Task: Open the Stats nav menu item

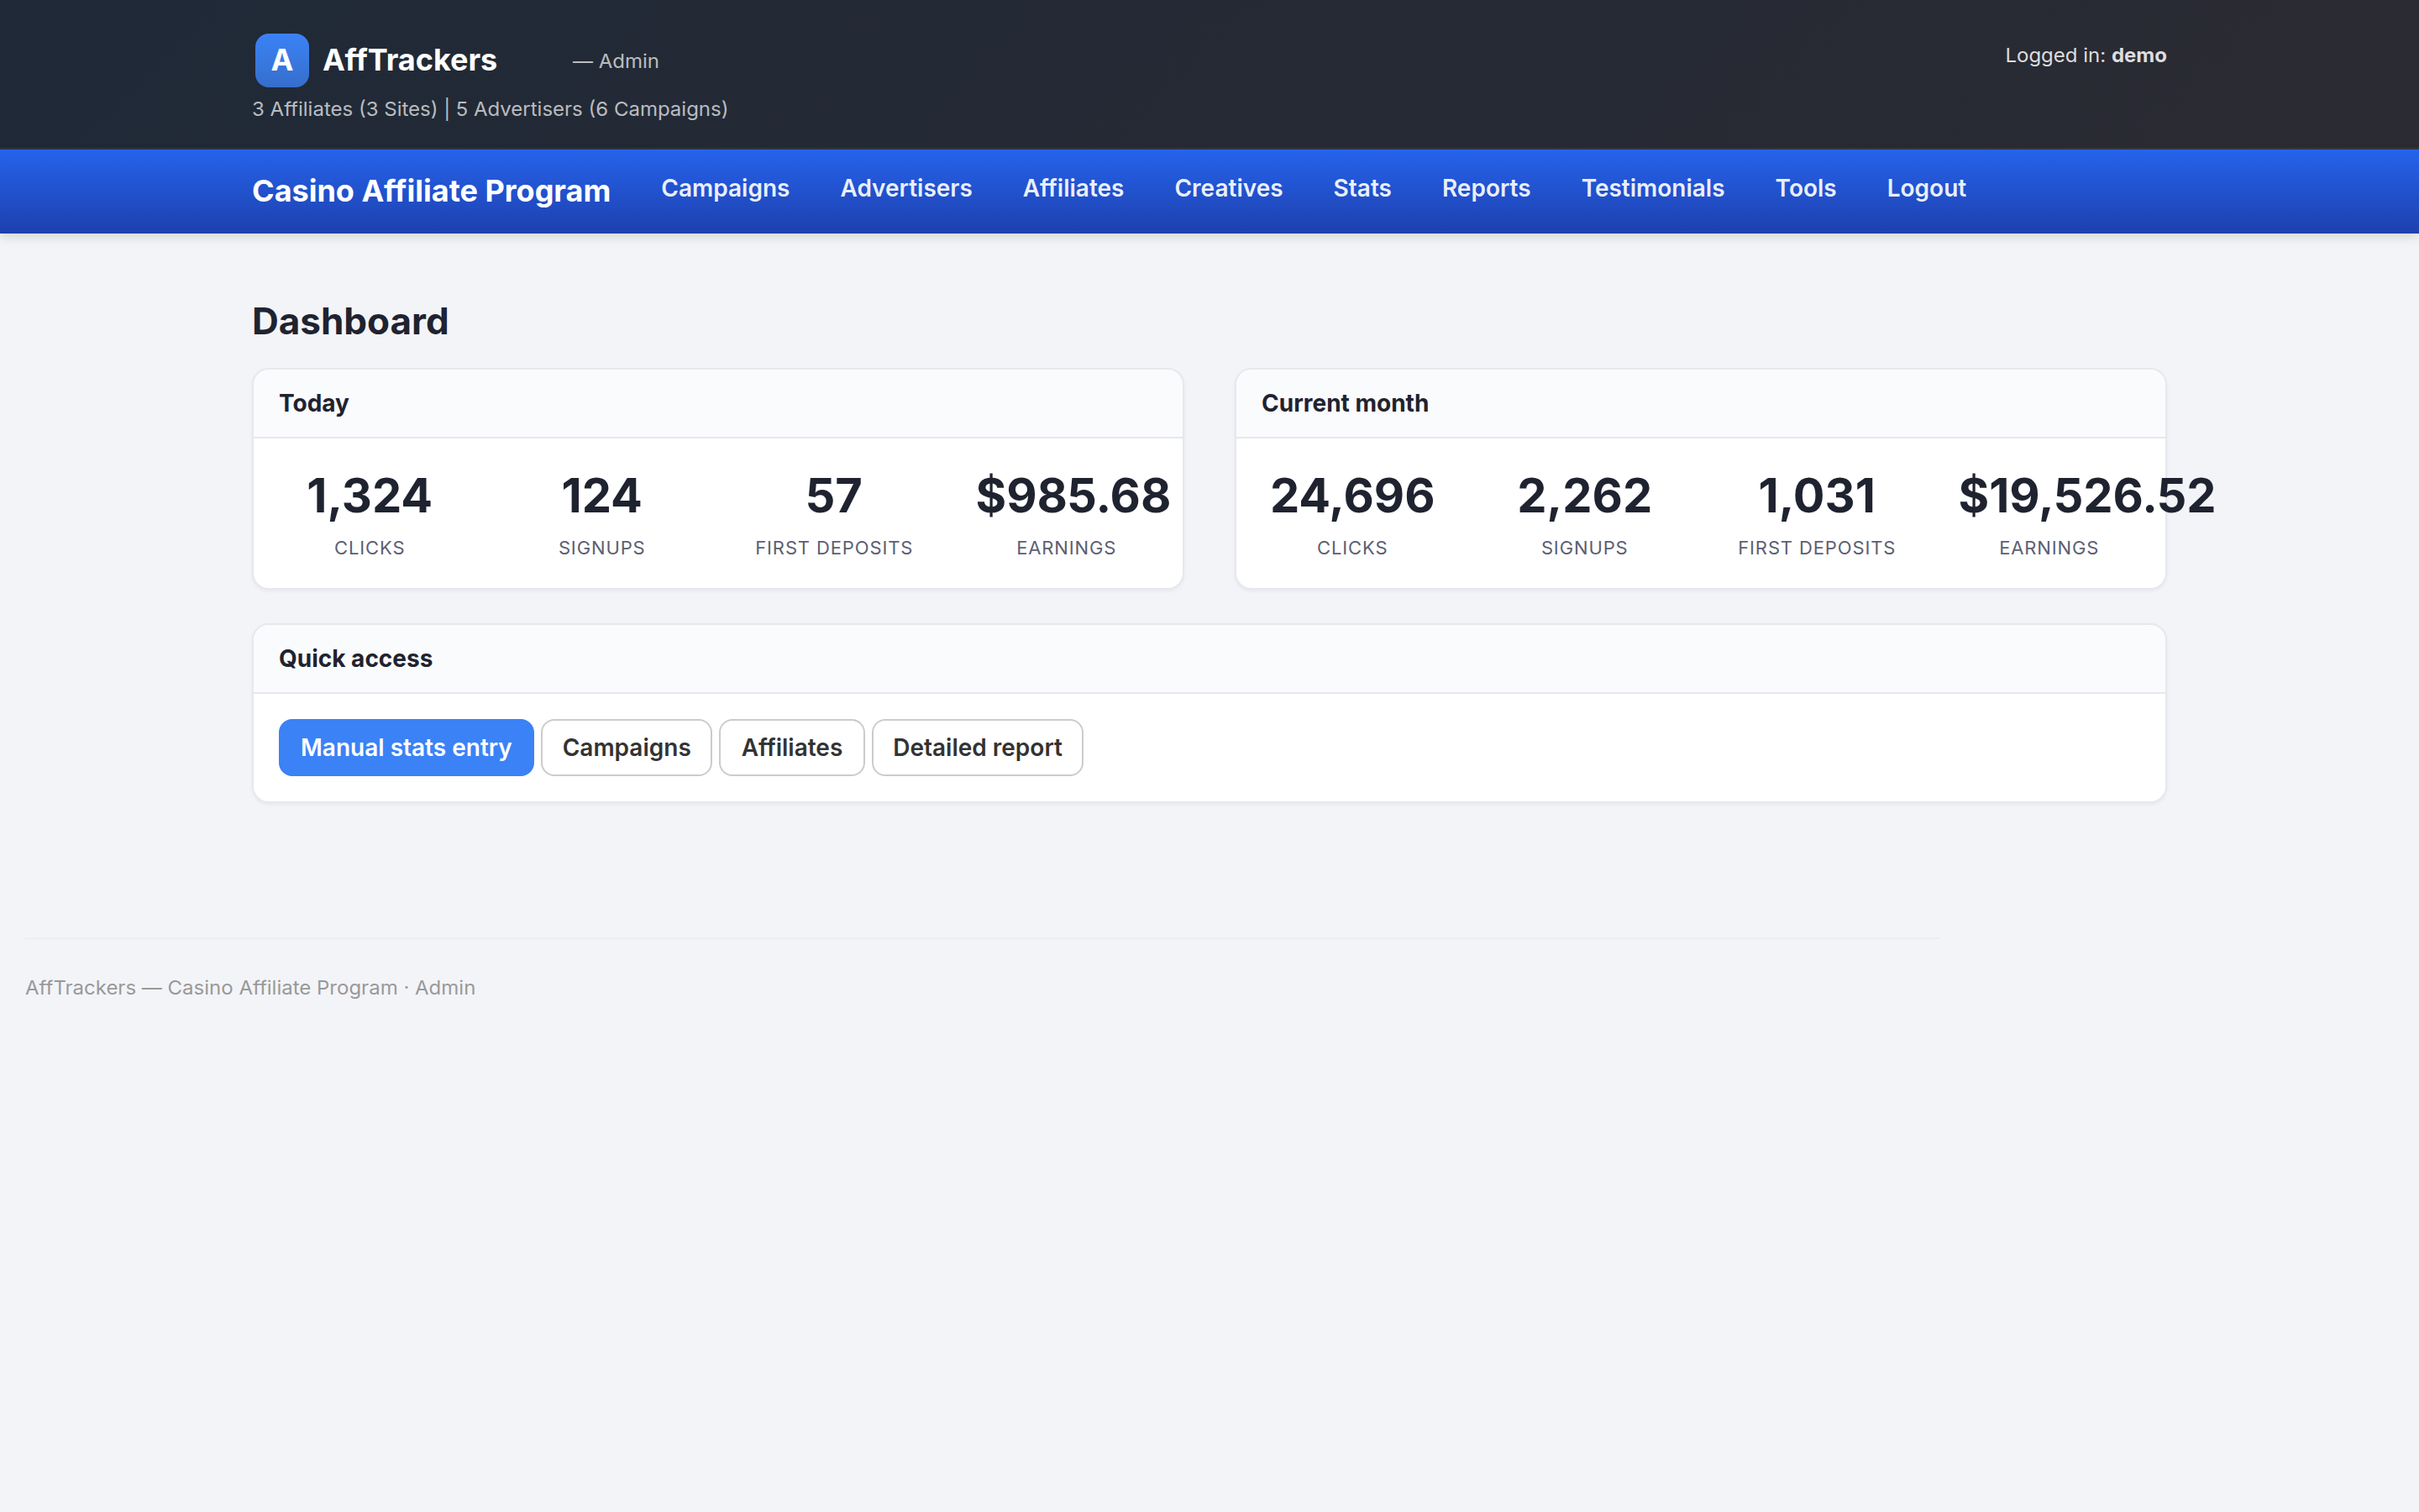Action: tap(1362, 188)
